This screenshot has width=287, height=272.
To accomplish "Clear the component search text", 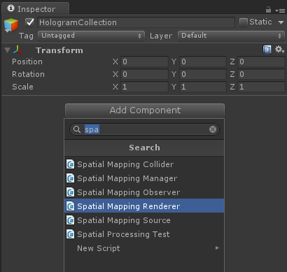I will point(213,129).
